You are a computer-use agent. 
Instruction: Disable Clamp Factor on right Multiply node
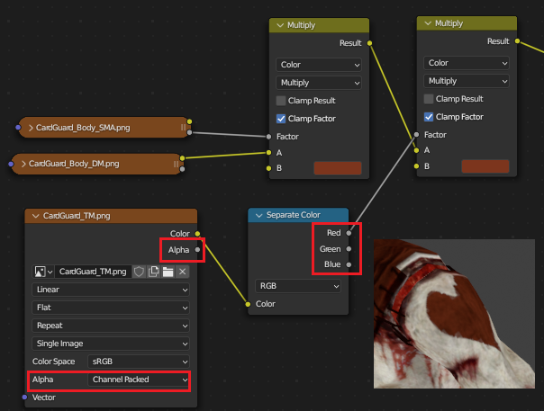point(429,117)
